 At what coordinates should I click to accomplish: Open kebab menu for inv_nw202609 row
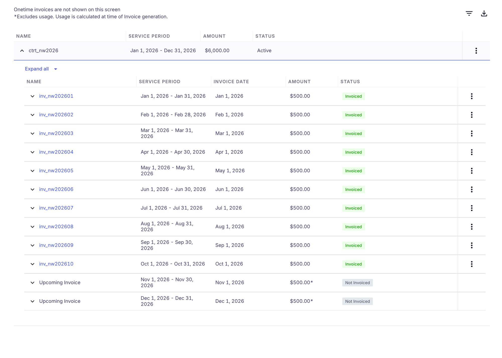click(472, 245)
